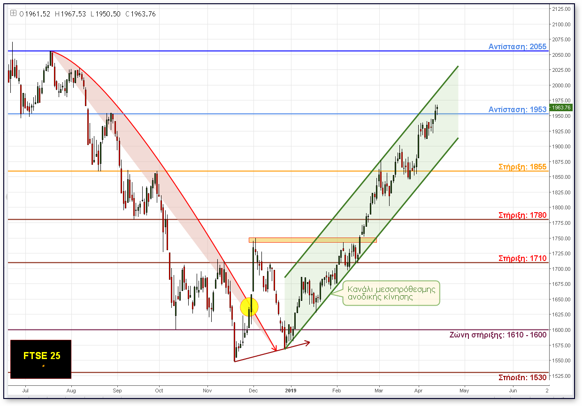This screenshot has height=406, width=582.
Task: Click the 1650.00 price axis label
Action: click(561, 299)
